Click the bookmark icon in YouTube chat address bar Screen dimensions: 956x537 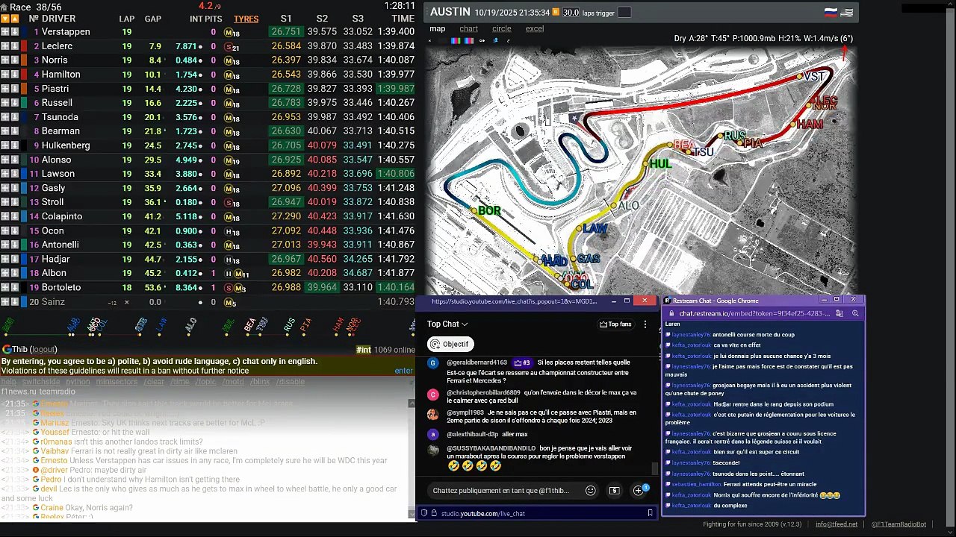tap(650, 513)
